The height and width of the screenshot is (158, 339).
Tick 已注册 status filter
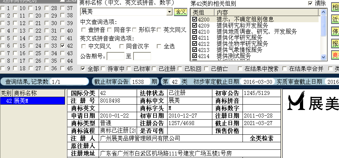pos(154,69)
